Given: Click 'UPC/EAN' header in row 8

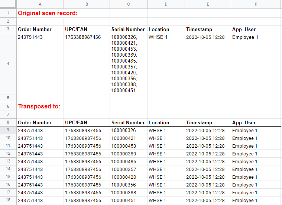Looking at the screenshot, I should (x=76, y=122).
